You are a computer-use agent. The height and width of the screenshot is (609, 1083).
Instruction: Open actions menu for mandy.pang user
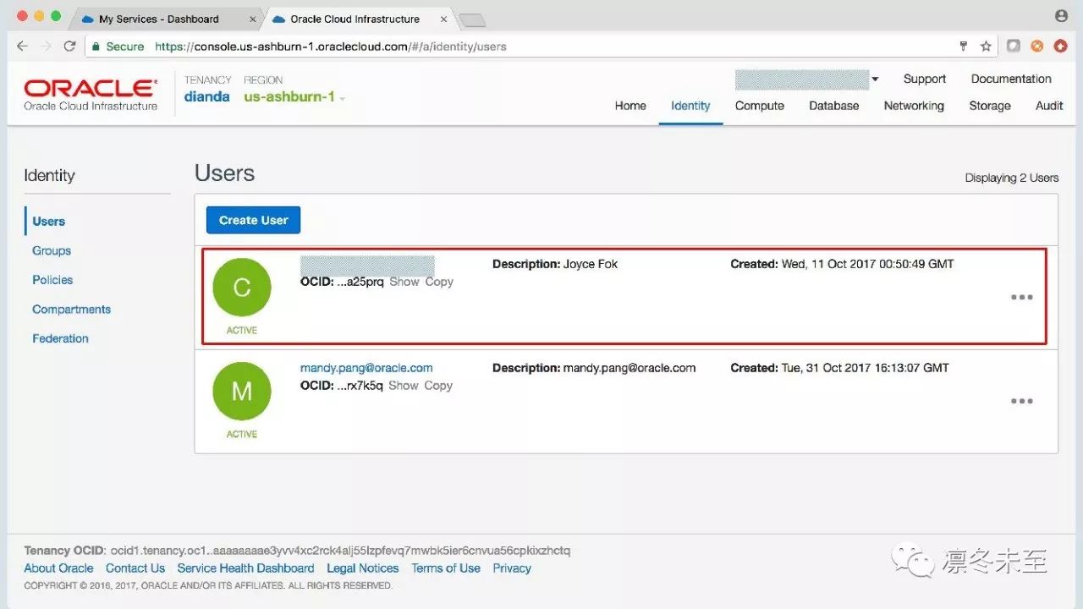(1022, 401)
